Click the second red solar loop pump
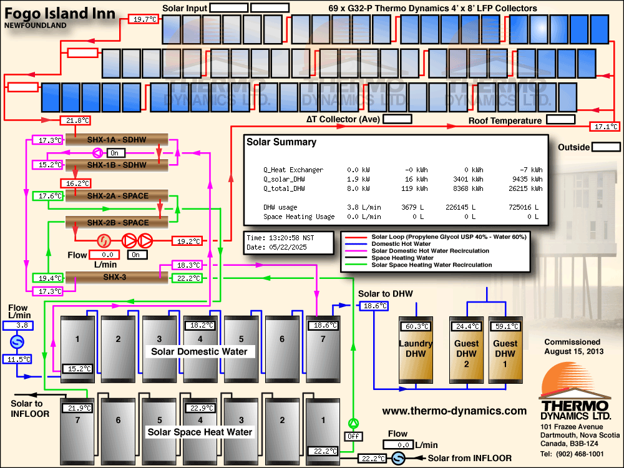 point(145,241)
